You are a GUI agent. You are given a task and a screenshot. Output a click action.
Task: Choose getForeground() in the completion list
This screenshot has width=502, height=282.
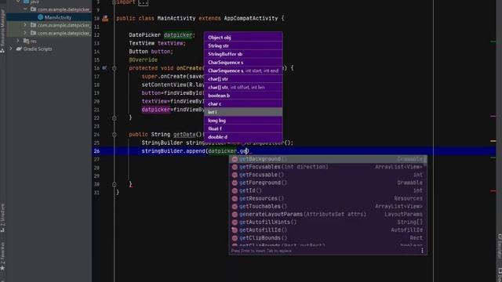[x=326, y=183]
